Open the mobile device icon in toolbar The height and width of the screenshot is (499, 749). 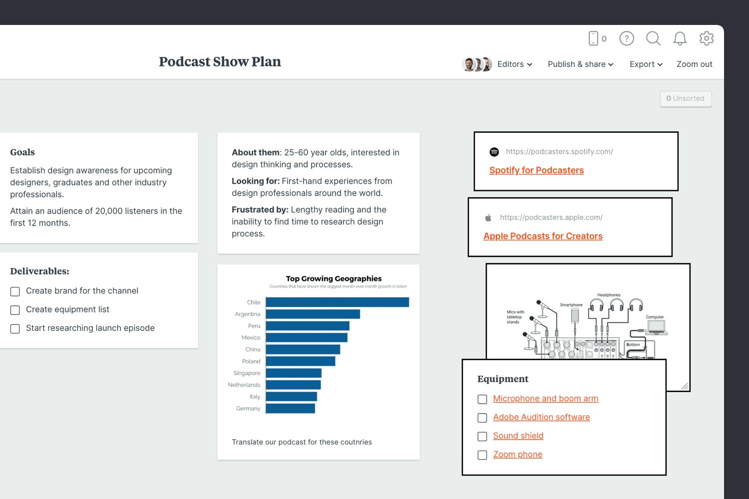click(594, 38)
